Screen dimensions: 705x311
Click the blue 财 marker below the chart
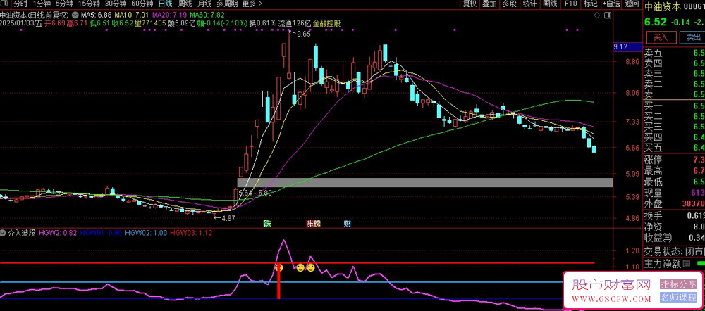tap(347, 223)
